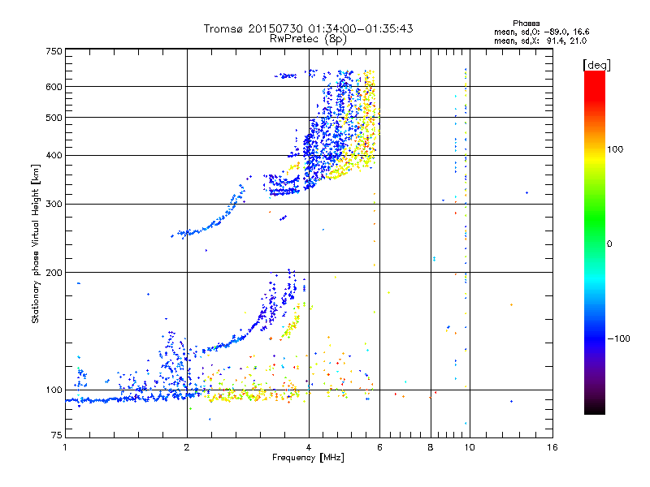Click the 2 tick label on the frequency axis
Screen dimensions: 650x487
click(x=187, y=447)
